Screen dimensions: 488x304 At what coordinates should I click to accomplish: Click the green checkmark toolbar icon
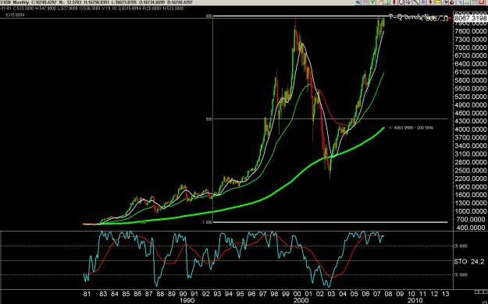click(372, 2)
